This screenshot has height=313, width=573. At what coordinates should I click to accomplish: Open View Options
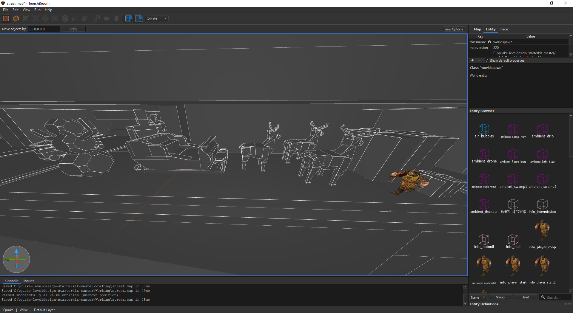coord(454,29)
